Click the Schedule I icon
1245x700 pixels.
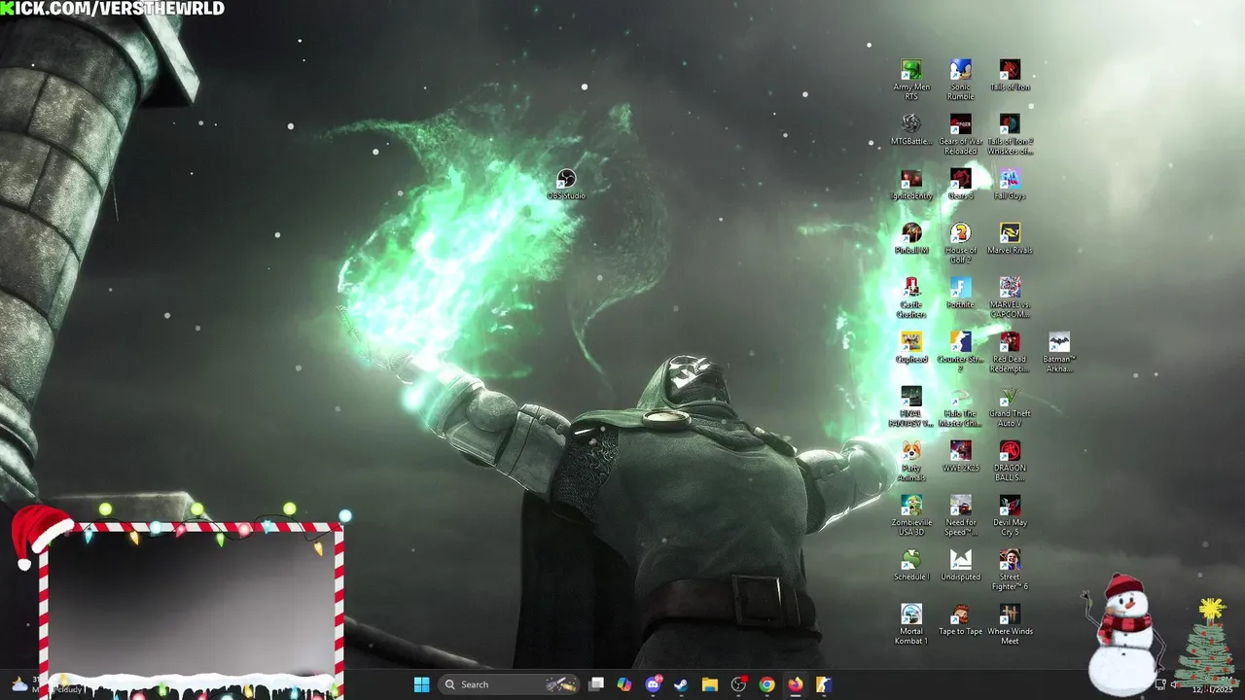[911, 566]
